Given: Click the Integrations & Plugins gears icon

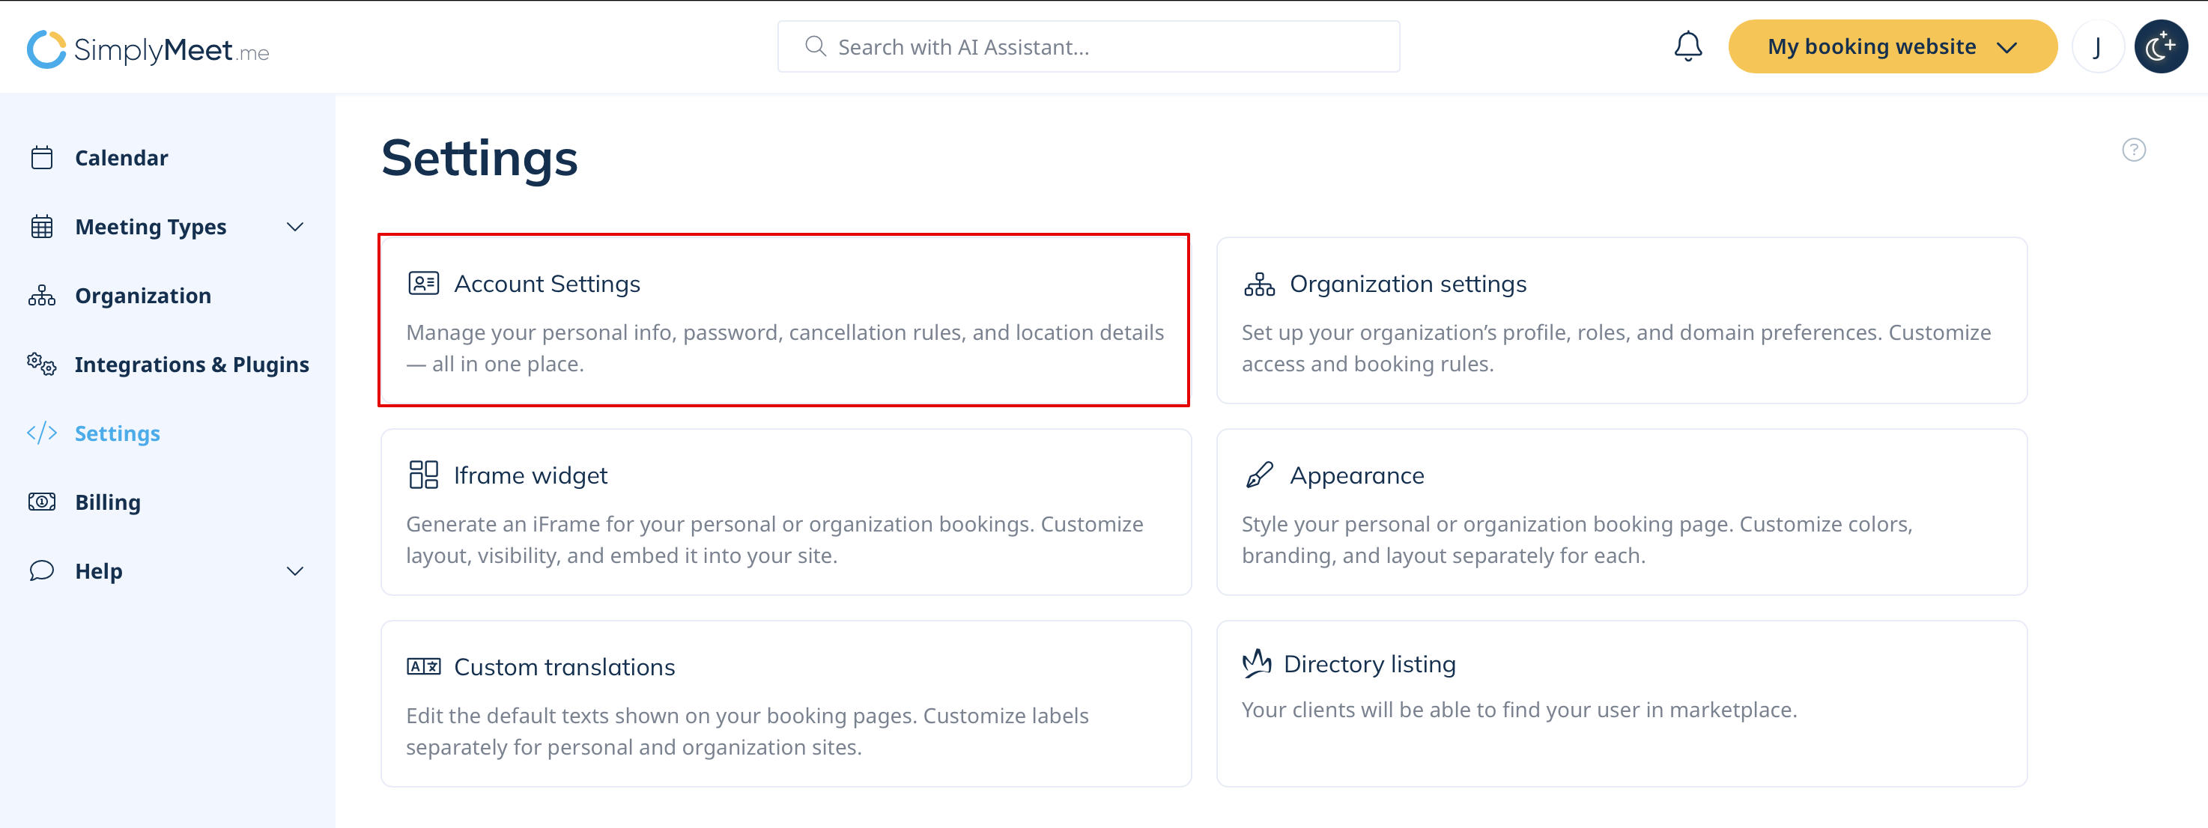Looking at the screenshot, I should [x=42, y=365].
